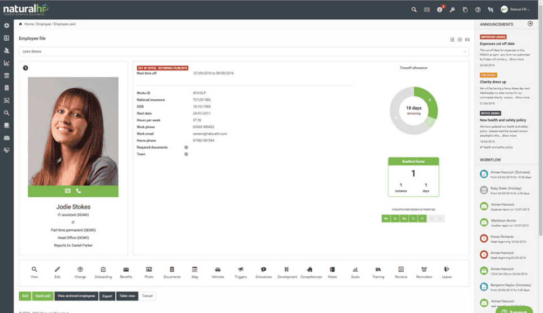Click the Export button
Image resolution: width=543 pixels, height=313 pixels.
click(107, 296)
